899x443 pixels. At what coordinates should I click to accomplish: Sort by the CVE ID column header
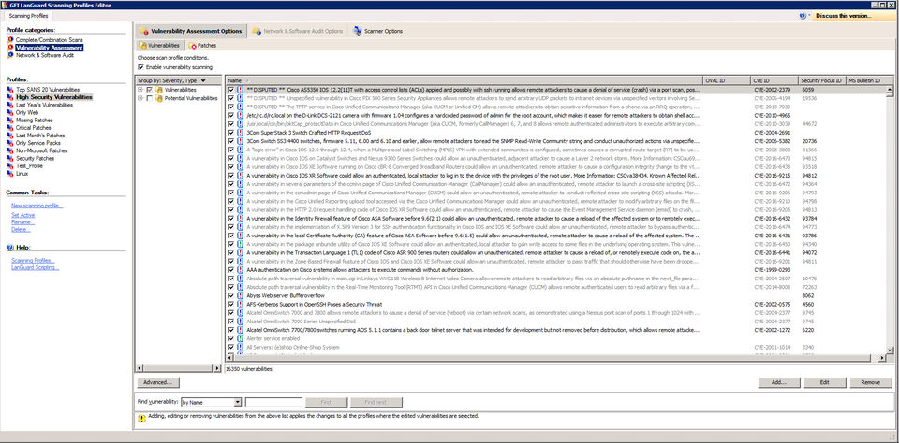(774, 80)
